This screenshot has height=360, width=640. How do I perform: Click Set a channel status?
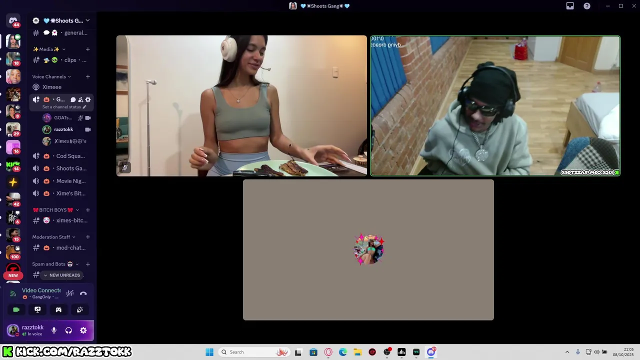[x=61, y=107]
